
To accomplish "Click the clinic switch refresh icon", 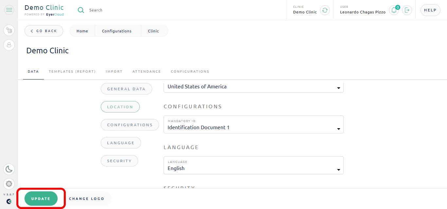I will pos(325,10).
